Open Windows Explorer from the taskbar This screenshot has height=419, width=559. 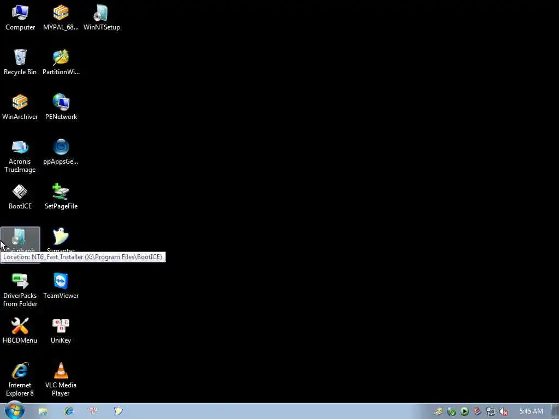pyautogui.click(x=43, y=411)
